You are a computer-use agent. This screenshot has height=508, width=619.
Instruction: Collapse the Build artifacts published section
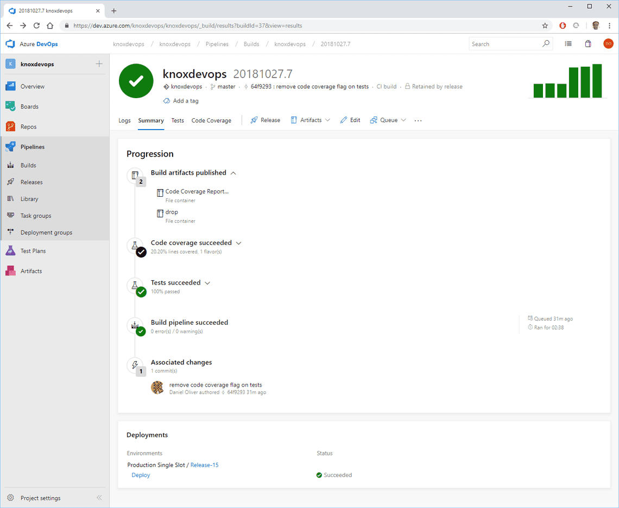click(233, 172)
